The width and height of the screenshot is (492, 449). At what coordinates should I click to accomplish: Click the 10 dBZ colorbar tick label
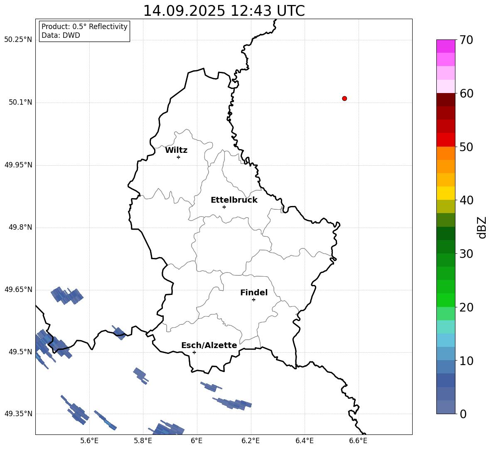(466, 361)
